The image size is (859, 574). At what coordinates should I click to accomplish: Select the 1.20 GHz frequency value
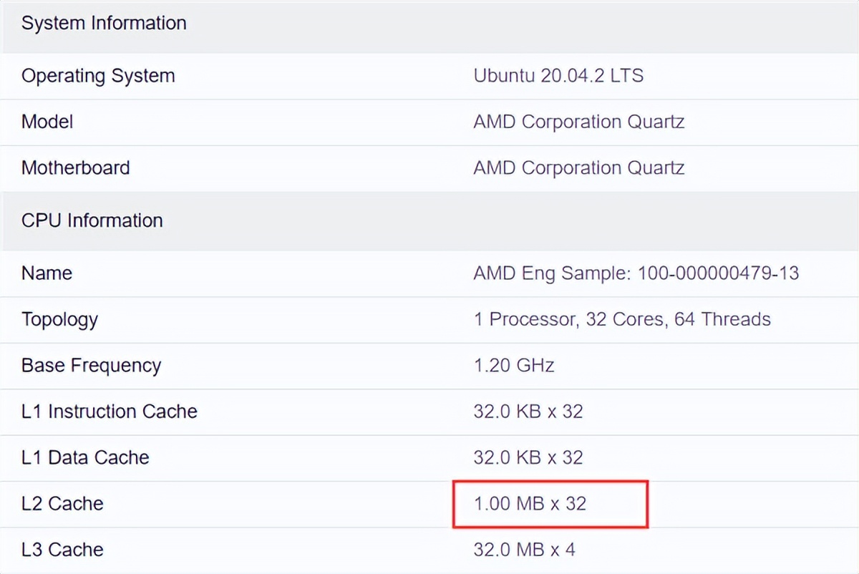(x=513, y=365)
